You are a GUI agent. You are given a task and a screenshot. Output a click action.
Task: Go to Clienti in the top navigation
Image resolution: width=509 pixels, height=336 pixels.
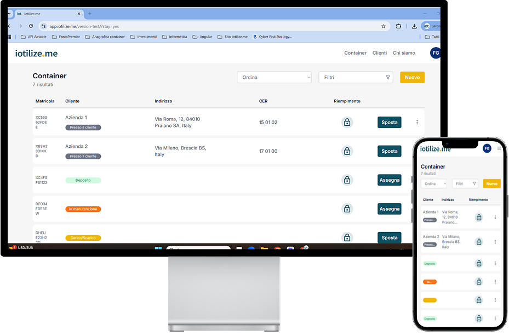380,53
